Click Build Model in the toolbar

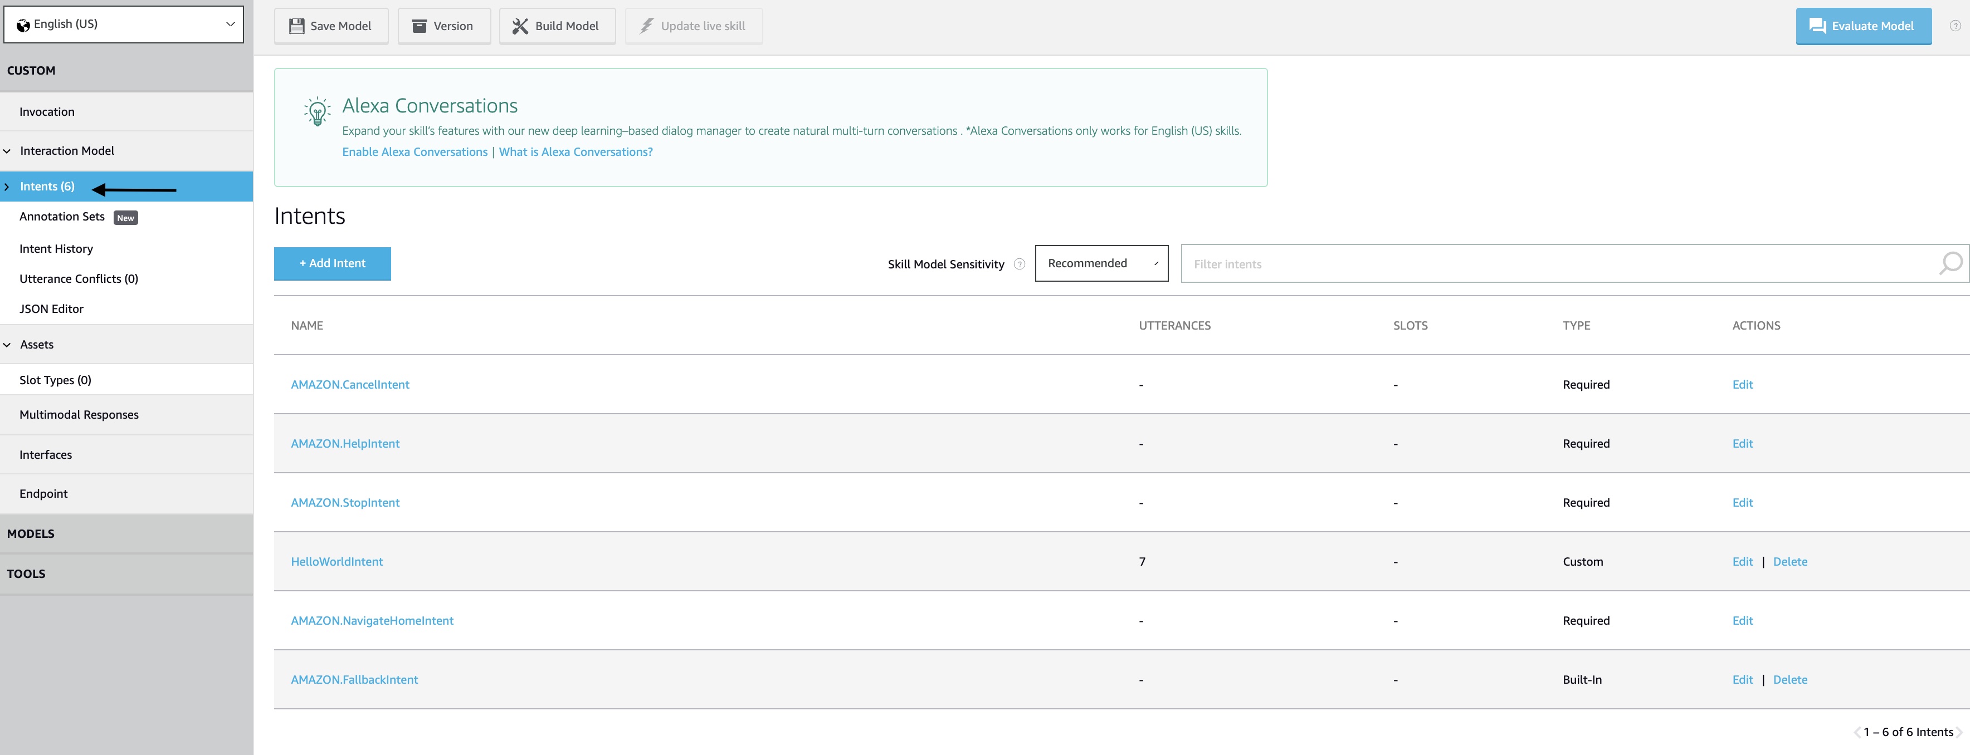(557, 26)
